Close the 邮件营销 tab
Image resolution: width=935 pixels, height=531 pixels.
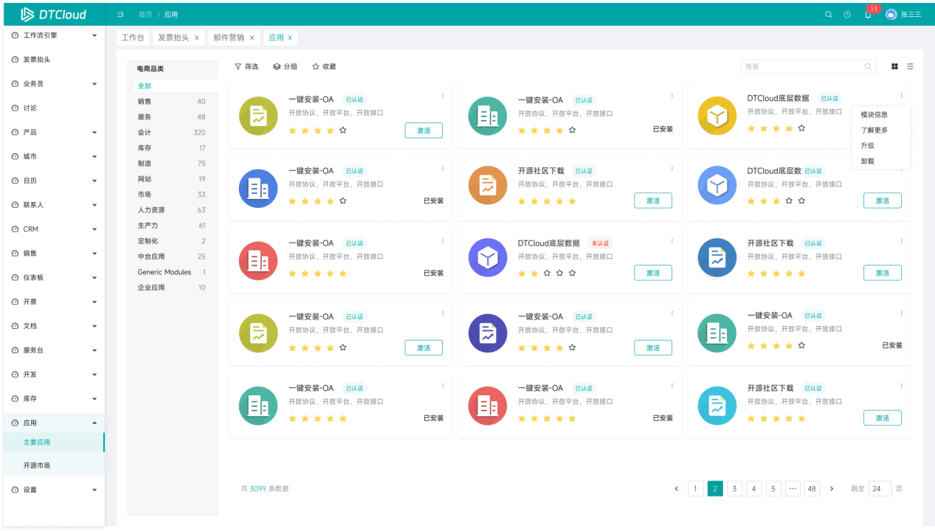(252, 38)
